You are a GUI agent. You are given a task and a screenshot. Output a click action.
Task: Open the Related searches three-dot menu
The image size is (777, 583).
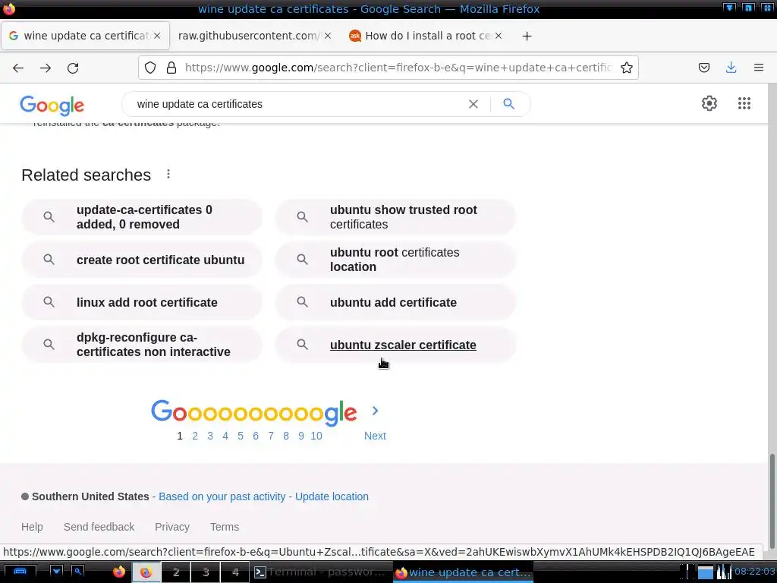168,174
